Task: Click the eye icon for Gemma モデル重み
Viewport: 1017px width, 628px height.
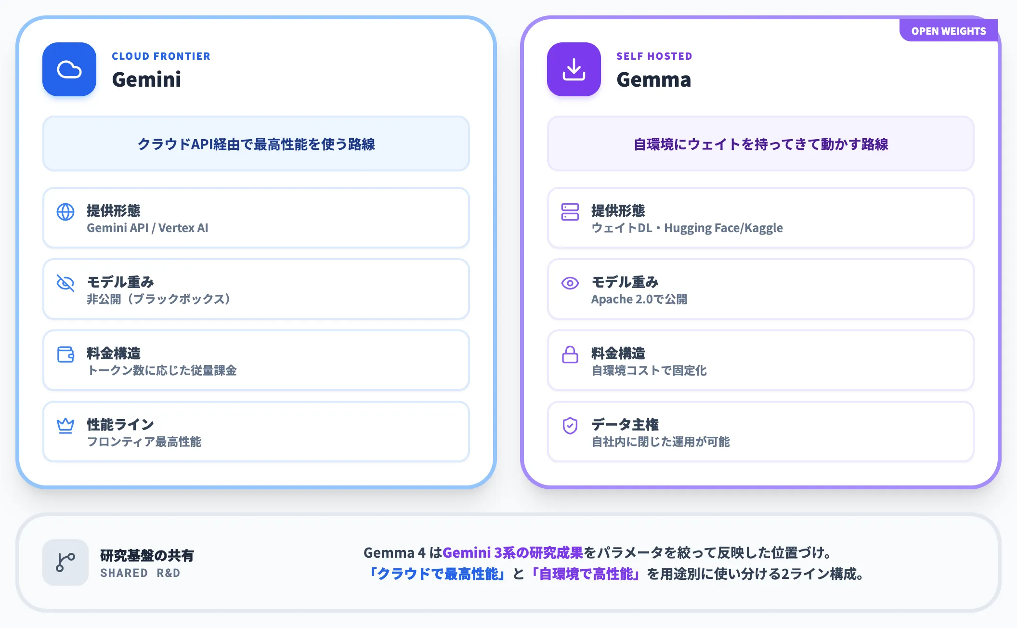Action: [570, 283]
